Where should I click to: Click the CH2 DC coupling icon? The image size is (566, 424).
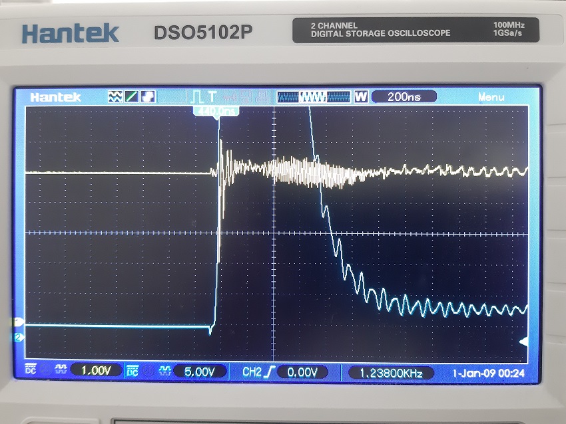click(x=133, y=371)
